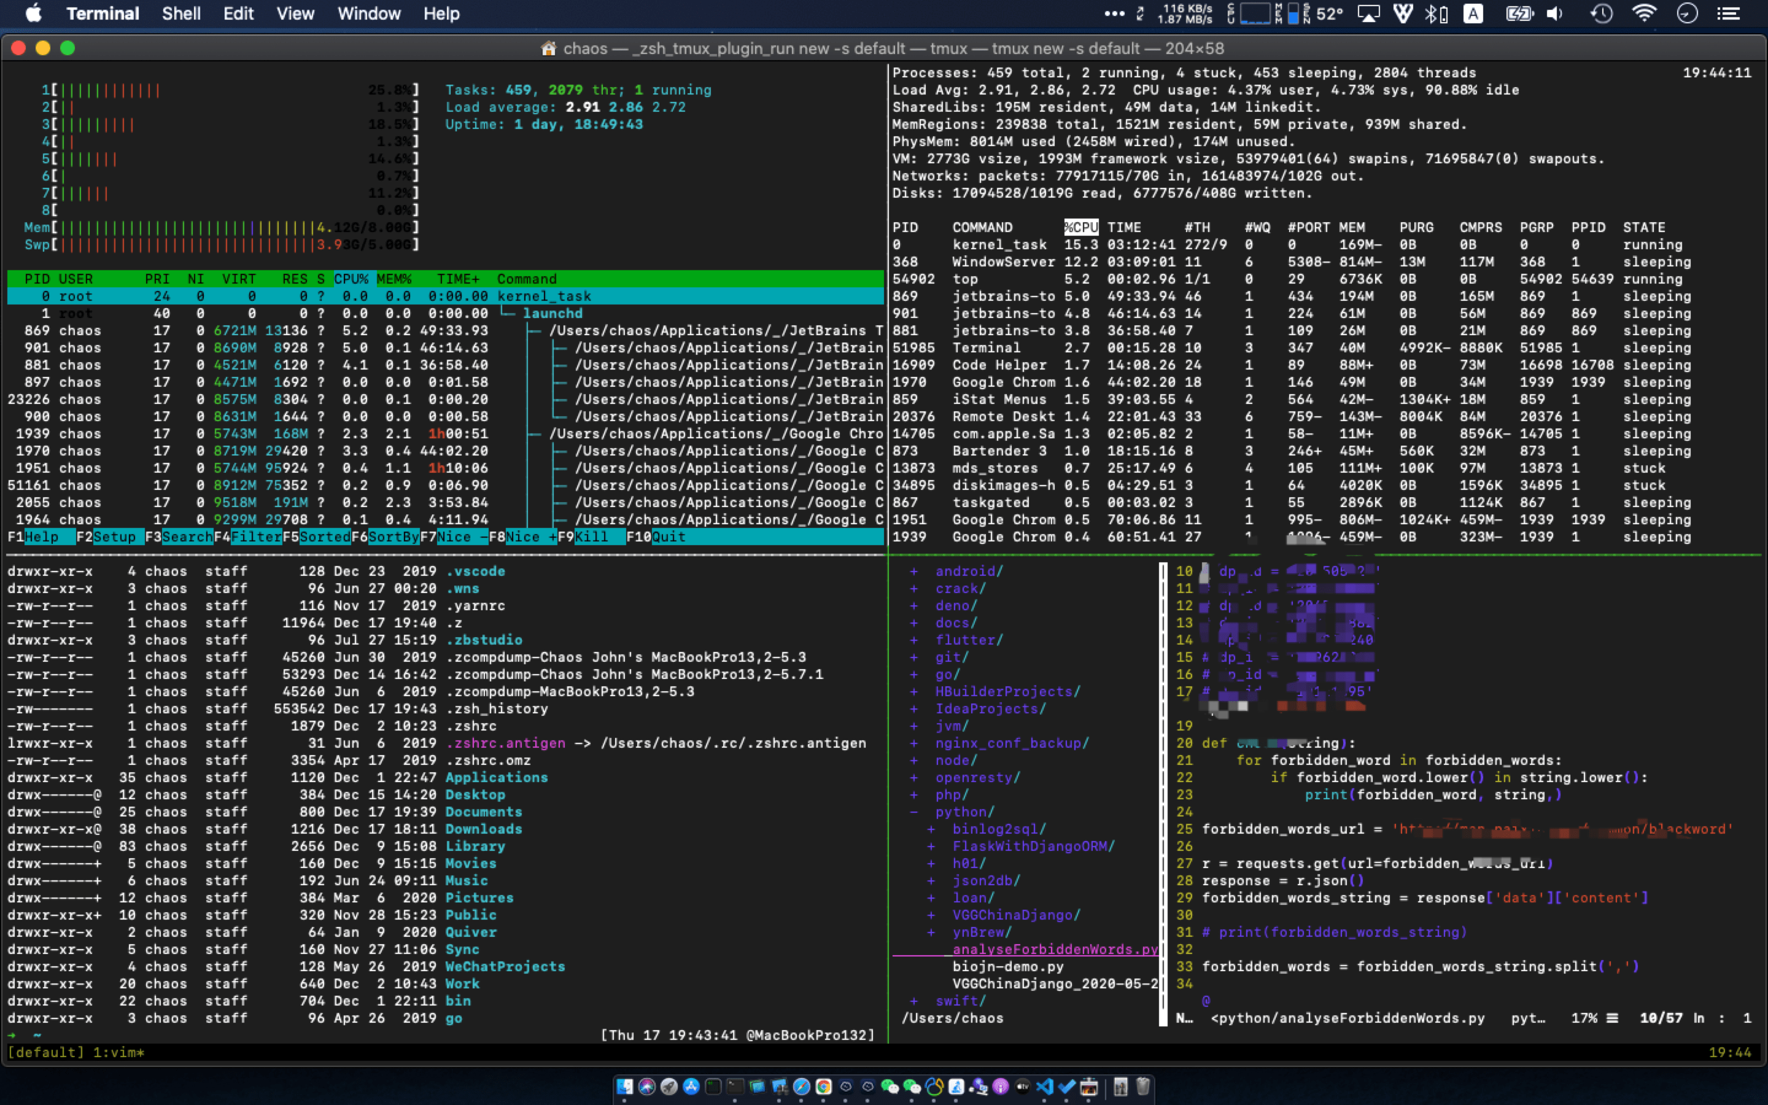The image size is (1768, 1105).
Task: Click the three-dots overflow icon in menu bar
Action: click(x=1115, y=13)
